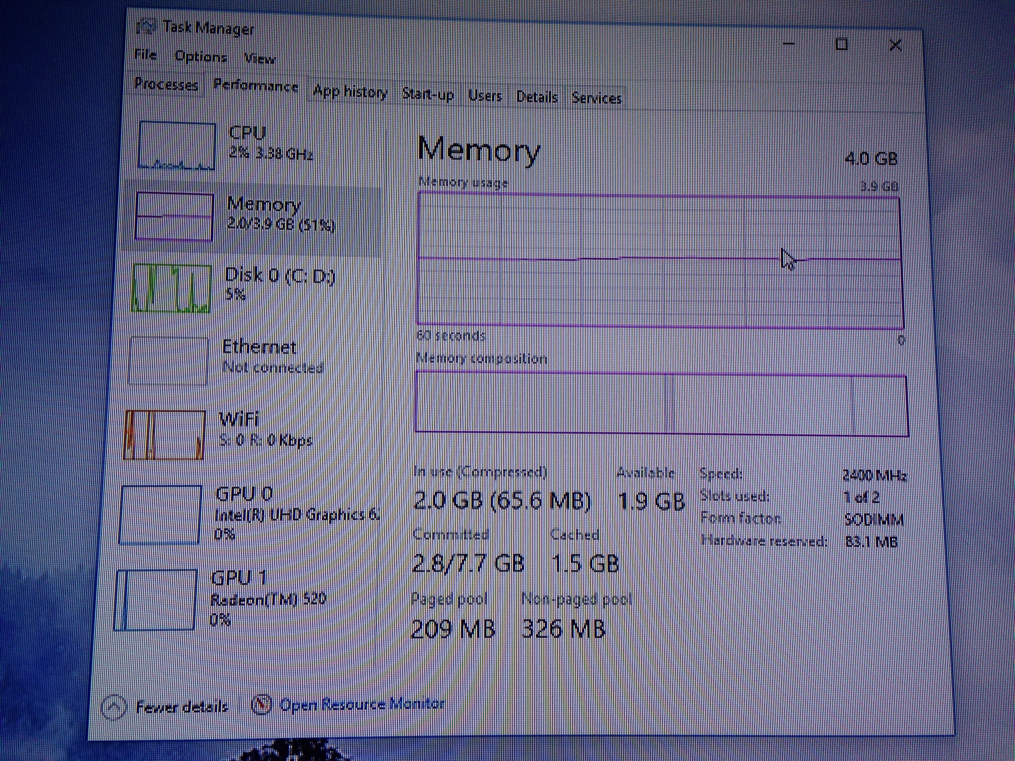
Task: Click the 60 seconds axis label
Action: coord(451,336)
